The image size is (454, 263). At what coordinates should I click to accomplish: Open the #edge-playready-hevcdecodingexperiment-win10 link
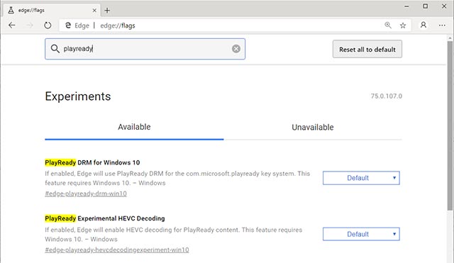pyautogui.click(x=116, y=250)
